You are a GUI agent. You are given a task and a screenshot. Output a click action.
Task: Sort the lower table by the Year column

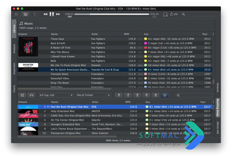[203, 102]
